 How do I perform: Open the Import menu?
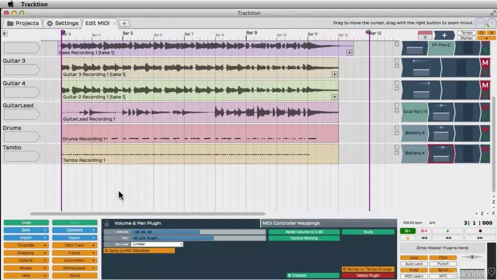(x=26, y=238)
